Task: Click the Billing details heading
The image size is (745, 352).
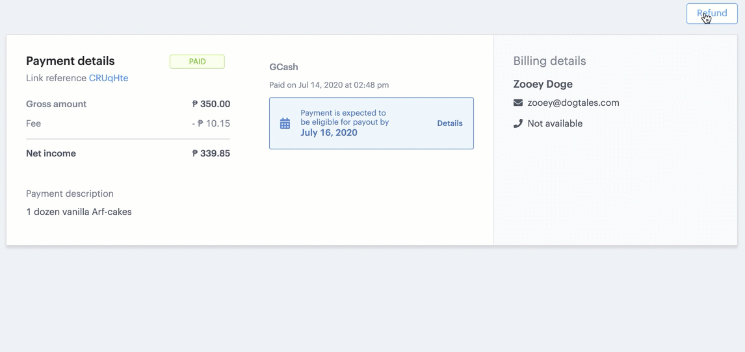Action: pyautogui.click(x=549, y=60)
